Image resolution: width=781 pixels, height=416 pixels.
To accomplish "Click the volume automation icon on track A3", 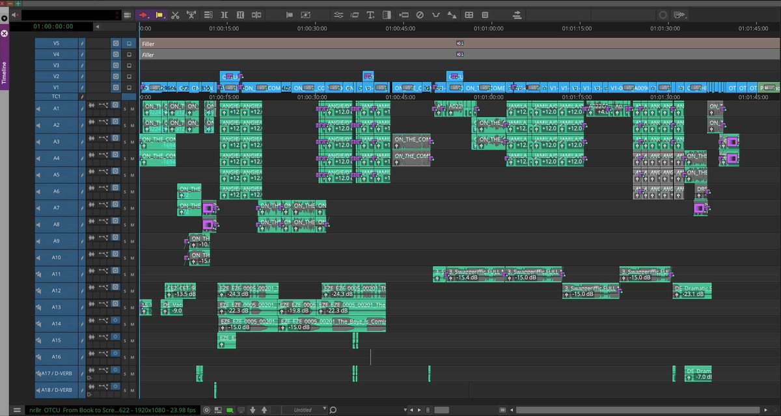I will (103, 139).
